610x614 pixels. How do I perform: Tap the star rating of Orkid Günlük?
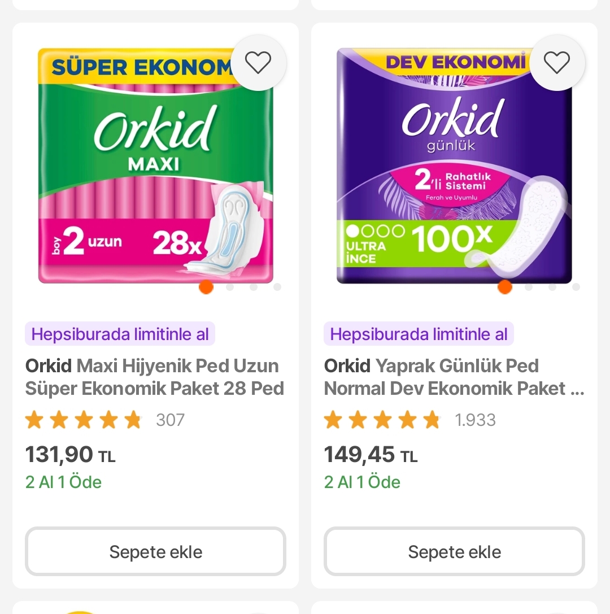coord(382,420)
